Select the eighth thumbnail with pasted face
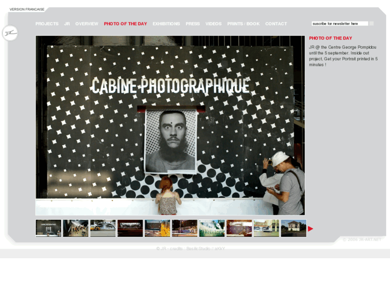The width and height of the screenshot is (390, 292). (239, 228)
